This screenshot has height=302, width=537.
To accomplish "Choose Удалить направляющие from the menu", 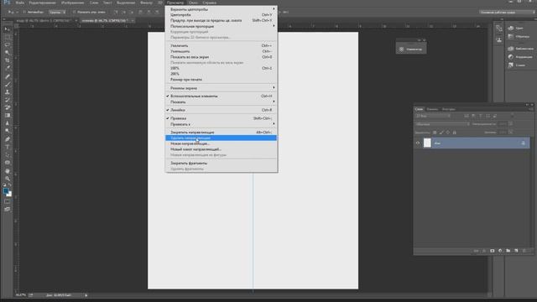I will pos(221,138).
